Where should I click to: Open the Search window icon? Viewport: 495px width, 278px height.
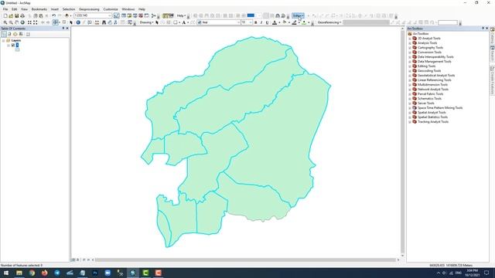pyautogui.click(x=135, y=15)
